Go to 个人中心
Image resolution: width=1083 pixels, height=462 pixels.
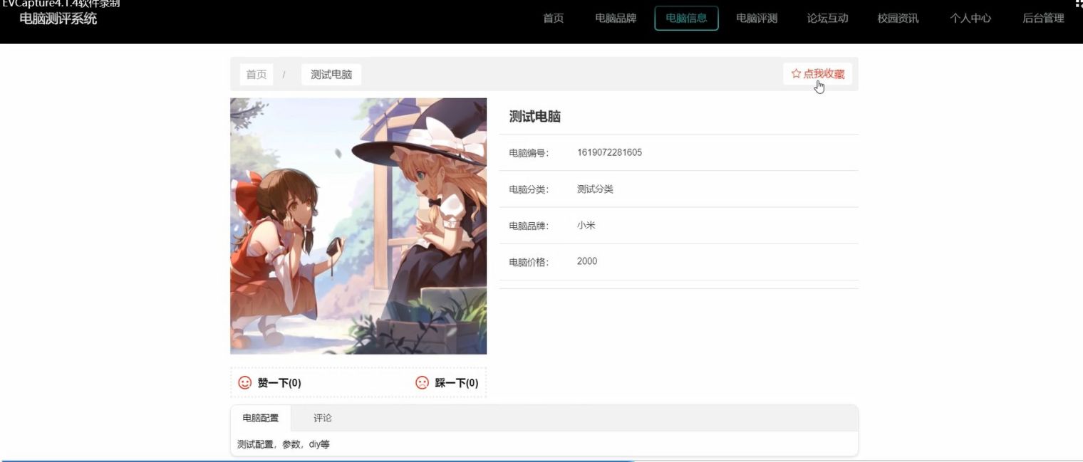[x=970, y=19]
